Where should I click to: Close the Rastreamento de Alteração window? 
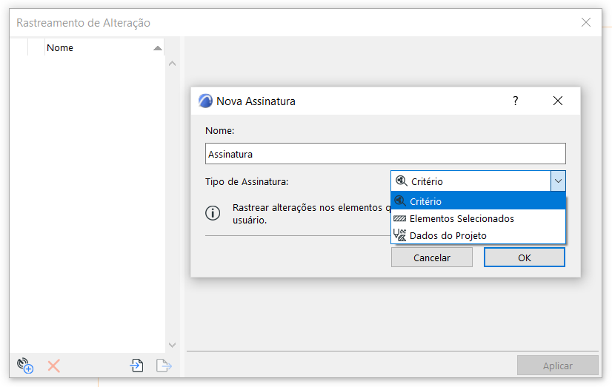click(586, 22)
